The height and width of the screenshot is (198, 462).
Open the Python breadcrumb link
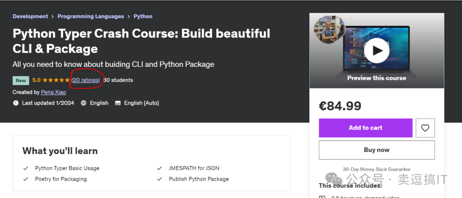(x=143, y=17)
